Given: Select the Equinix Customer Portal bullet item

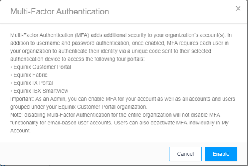Looking at the screenshot, I should coord(42,67).
